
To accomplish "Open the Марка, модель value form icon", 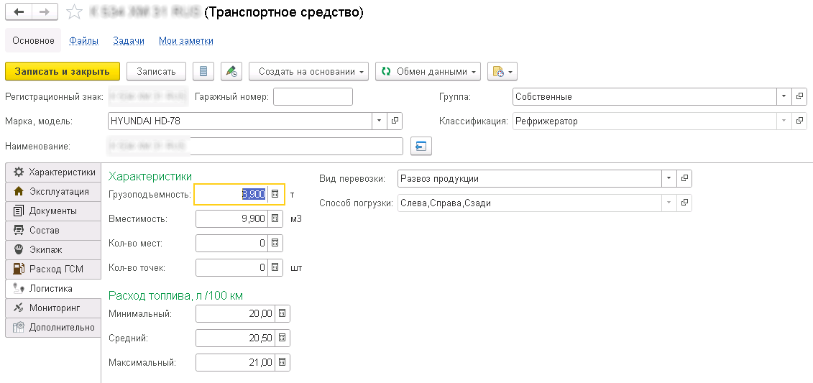I will point(395,121).
